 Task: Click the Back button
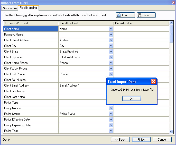click(x=120, y=140)
